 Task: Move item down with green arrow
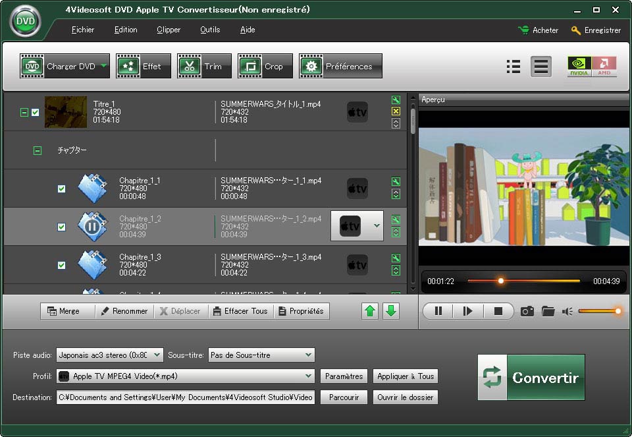click(391, 311)
